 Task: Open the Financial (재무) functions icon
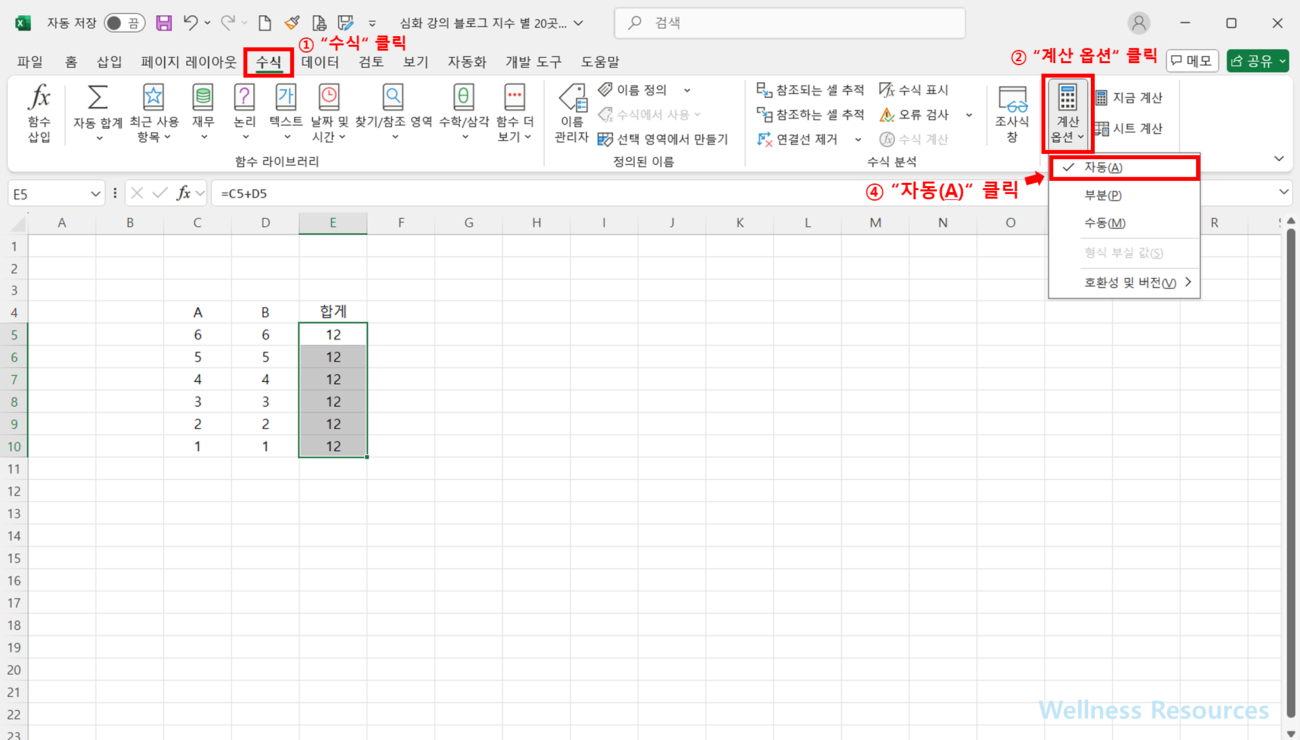pos(203,97)
